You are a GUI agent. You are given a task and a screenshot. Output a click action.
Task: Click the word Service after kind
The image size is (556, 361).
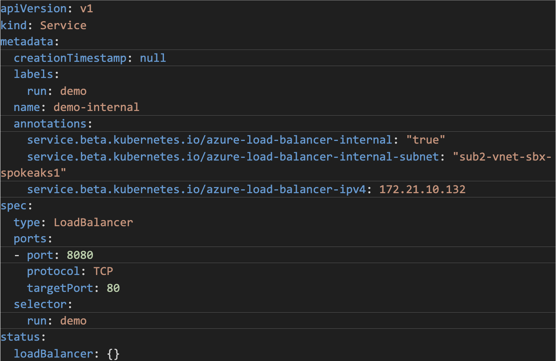pos(63,25)
